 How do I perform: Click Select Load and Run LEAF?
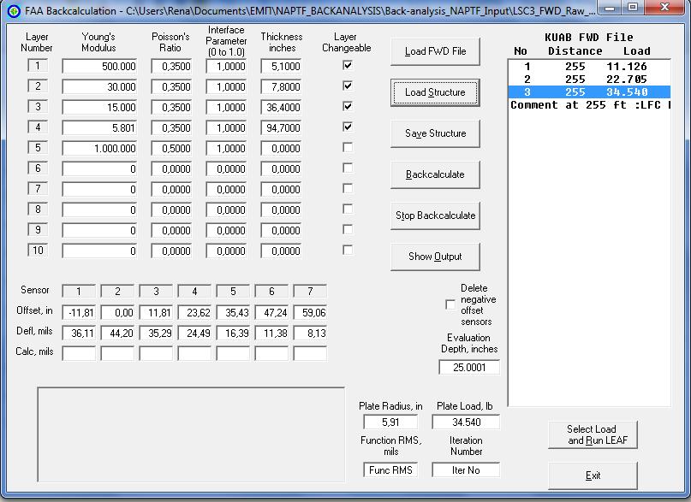pos(593,434)
